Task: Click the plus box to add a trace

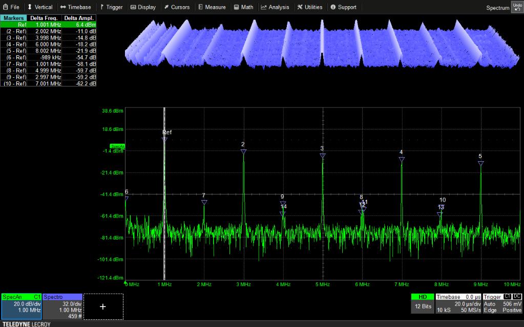Action: coord(103,306)
